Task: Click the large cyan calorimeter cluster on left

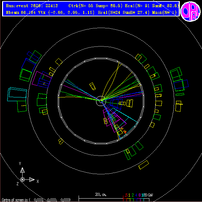Action: (17, 94)
